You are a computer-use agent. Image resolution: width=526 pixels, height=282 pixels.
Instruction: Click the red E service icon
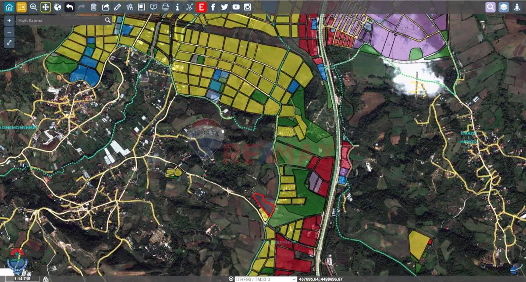pos(201,7)
